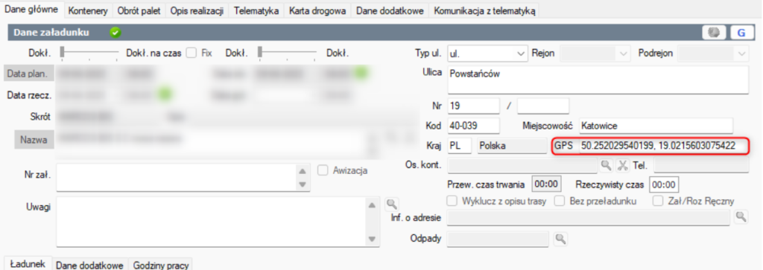
Task: Click Dokł. slider after Fix checkbox
Action: [287, 53]
